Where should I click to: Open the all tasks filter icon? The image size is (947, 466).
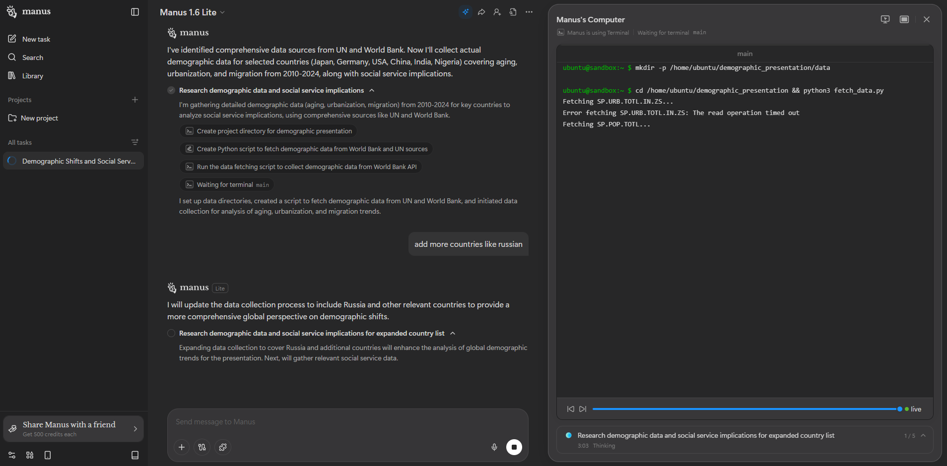click(135, 142)
